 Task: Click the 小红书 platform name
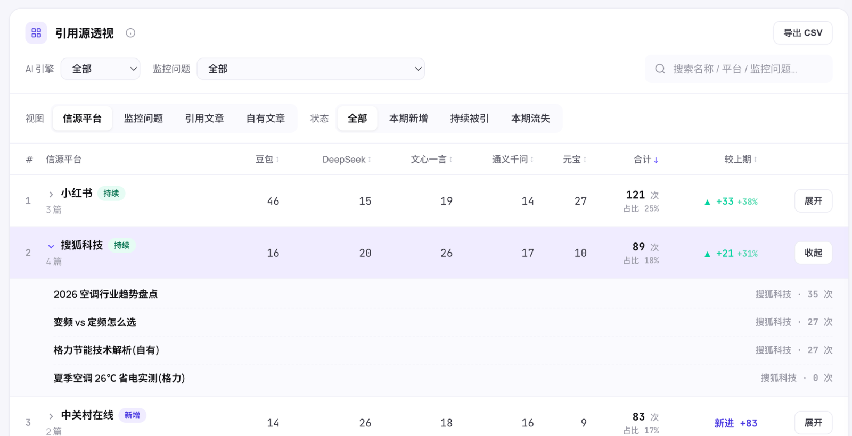click(x=77, y=193)
